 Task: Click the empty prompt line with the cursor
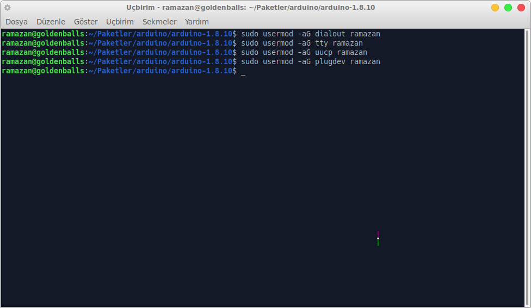(x=124, y=71)
